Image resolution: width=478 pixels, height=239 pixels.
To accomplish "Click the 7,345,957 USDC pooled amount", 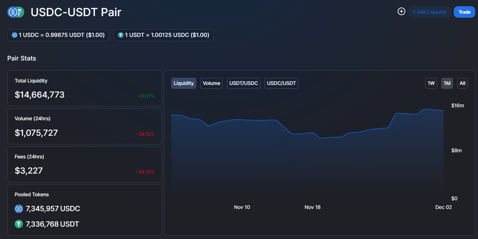I will click(x=53, y=209).
